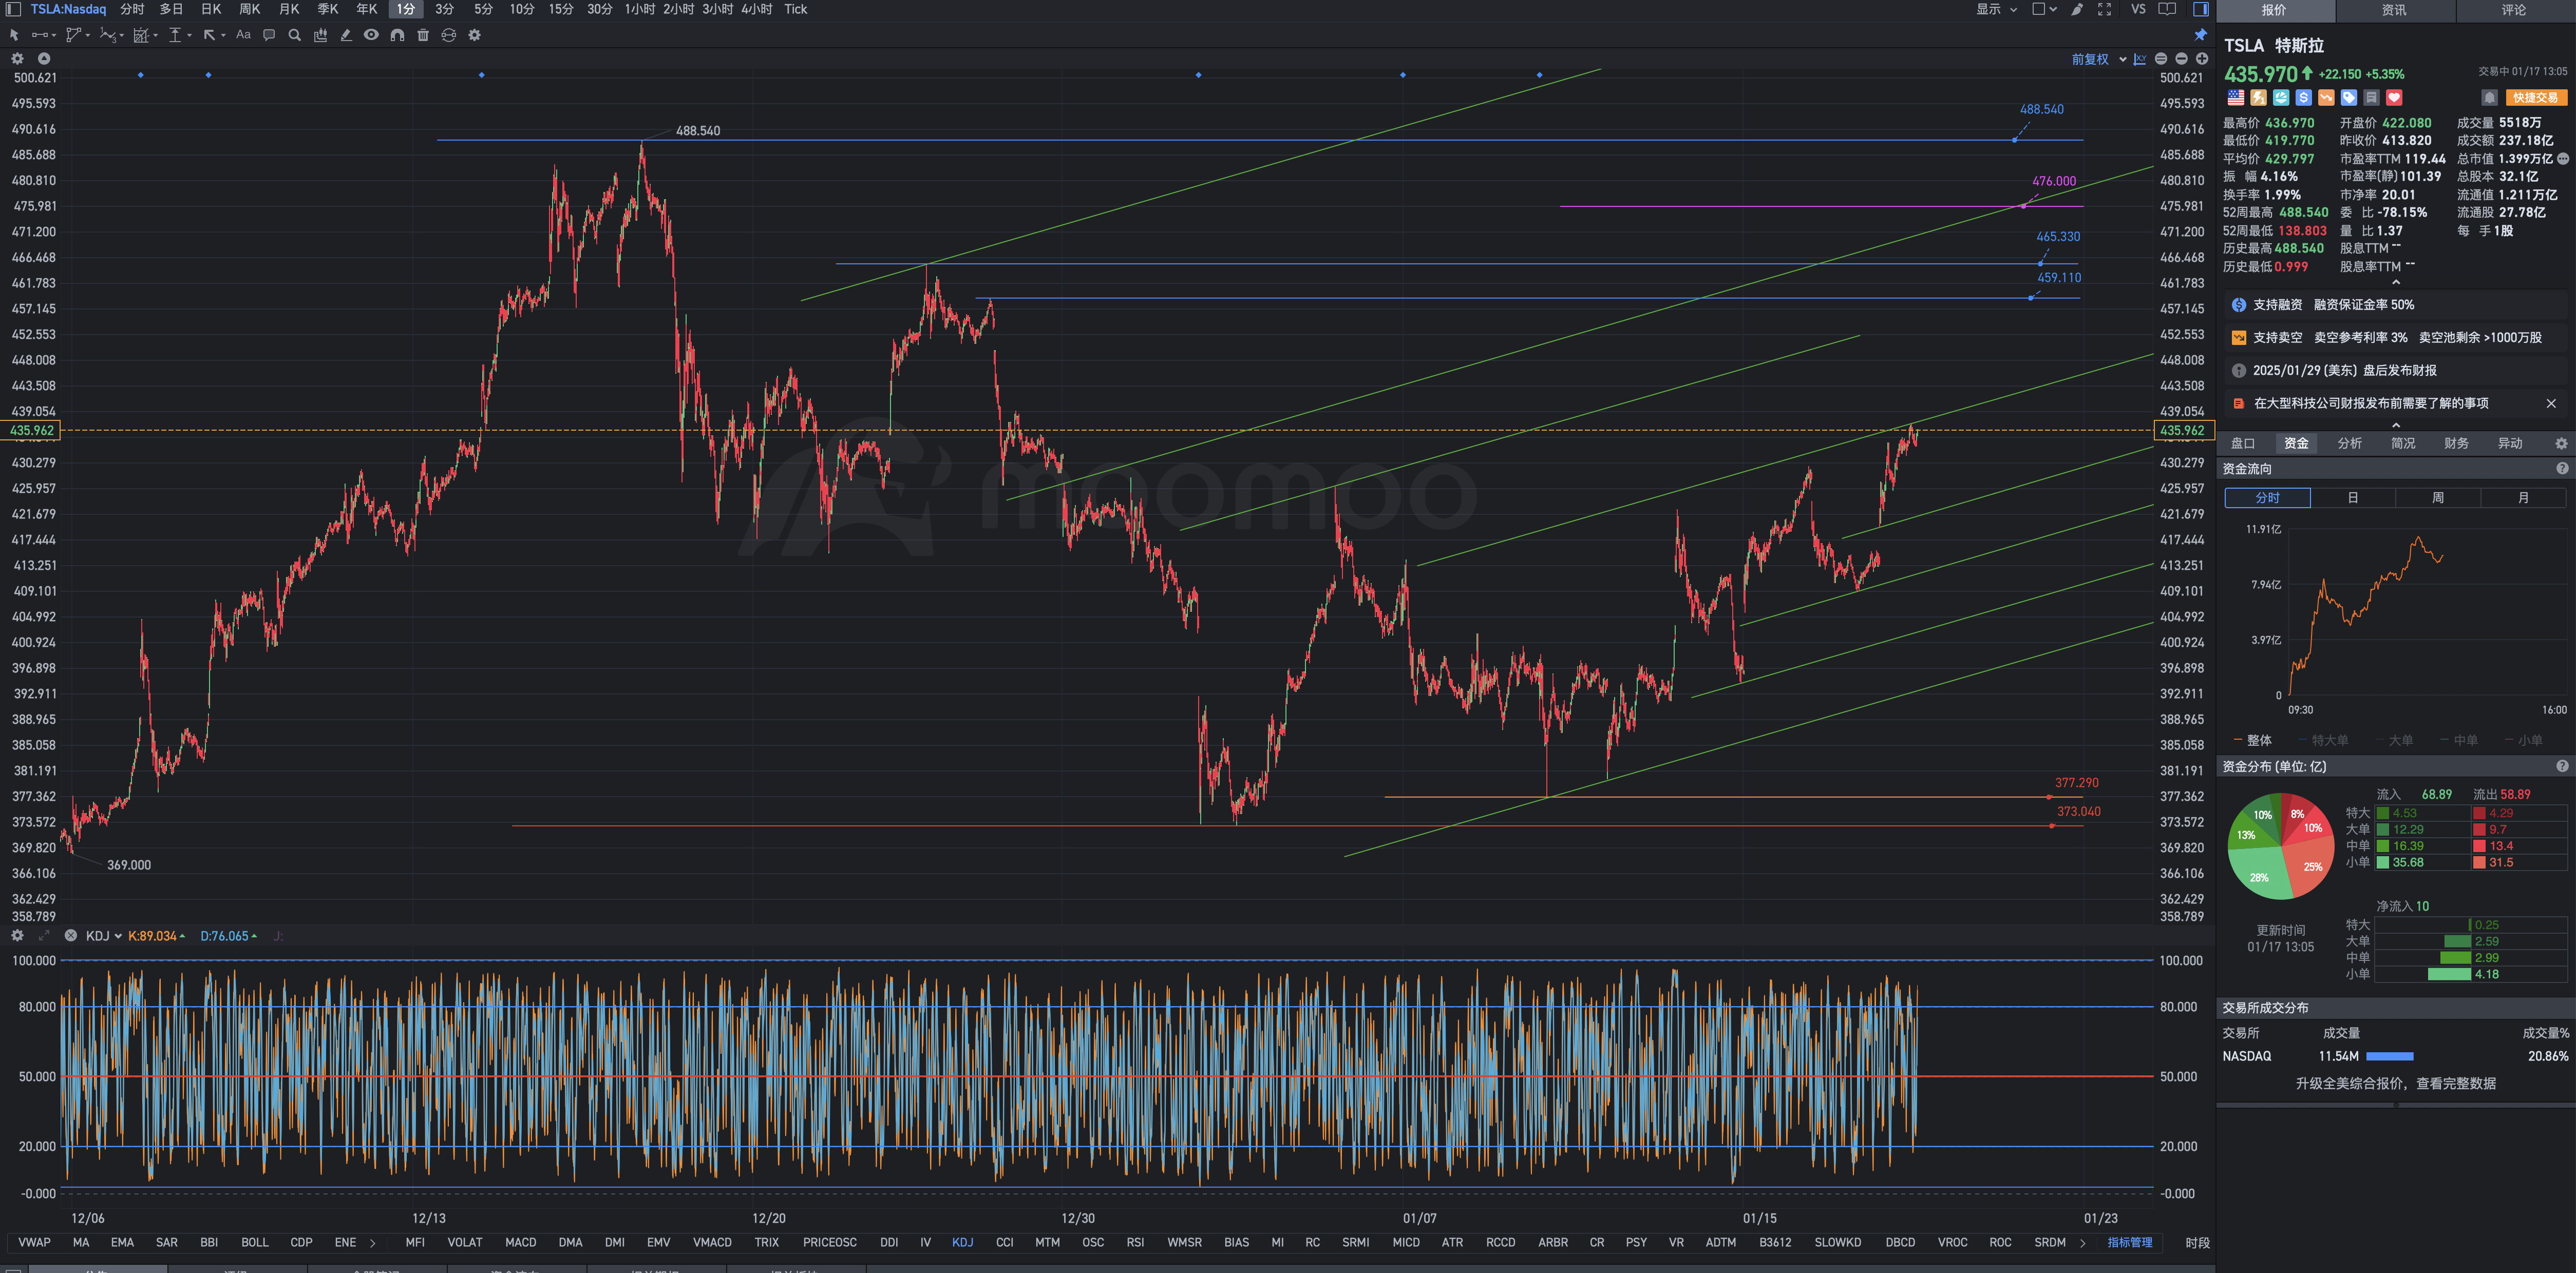Click the blue price tag icon
This screenshot has height=1273, width=2576.
[2349, 98]
